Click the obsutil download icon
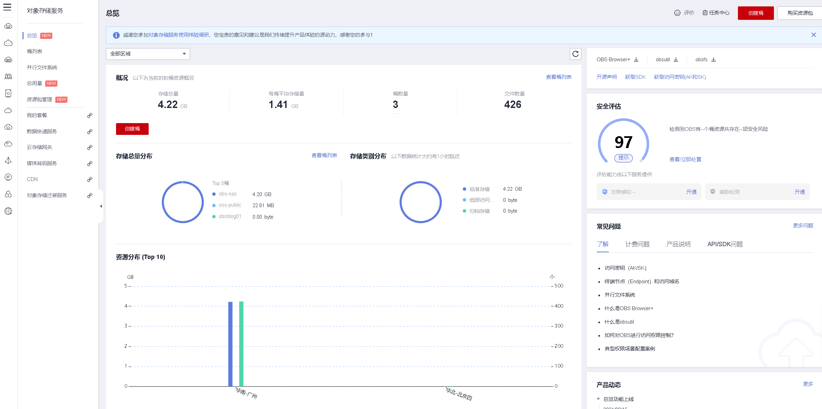Screen dimensions: 822x409 (x=676, y=60)
